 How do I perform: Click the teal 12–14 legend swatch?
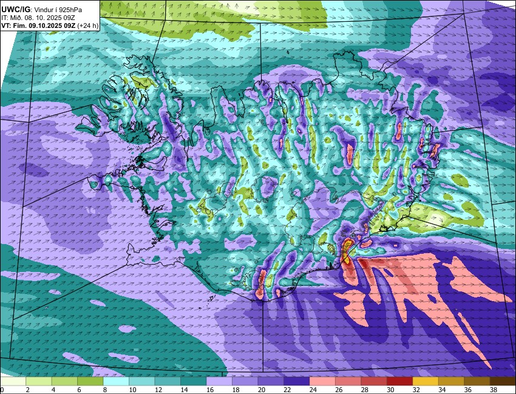(168, 381)
